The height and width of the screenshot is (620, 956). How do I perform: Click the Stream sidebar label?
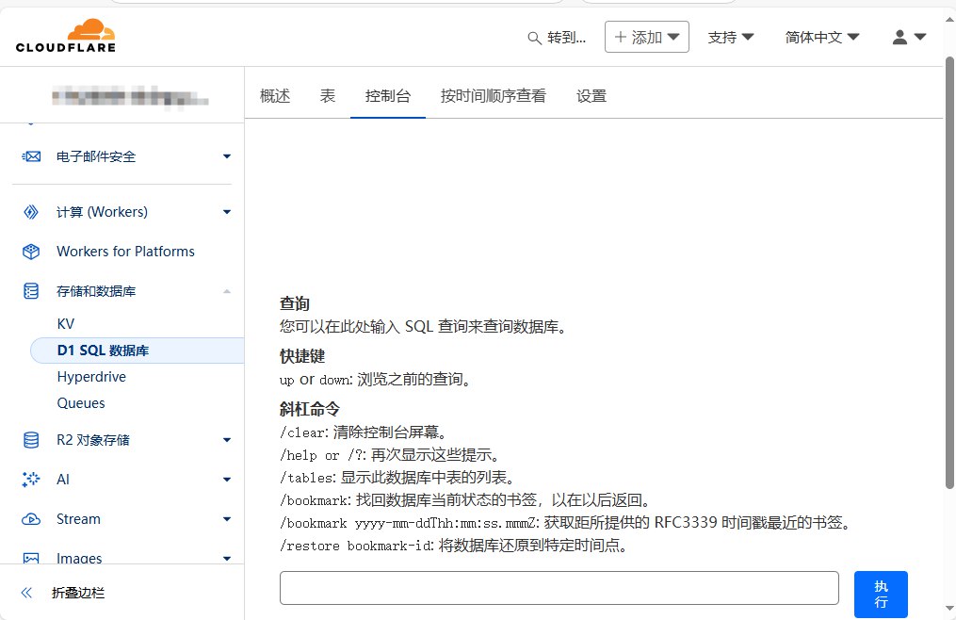(x=79, y=519)
